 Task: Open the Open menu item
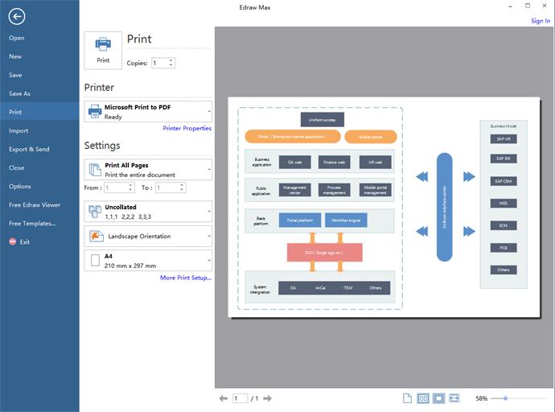[17, 38]
